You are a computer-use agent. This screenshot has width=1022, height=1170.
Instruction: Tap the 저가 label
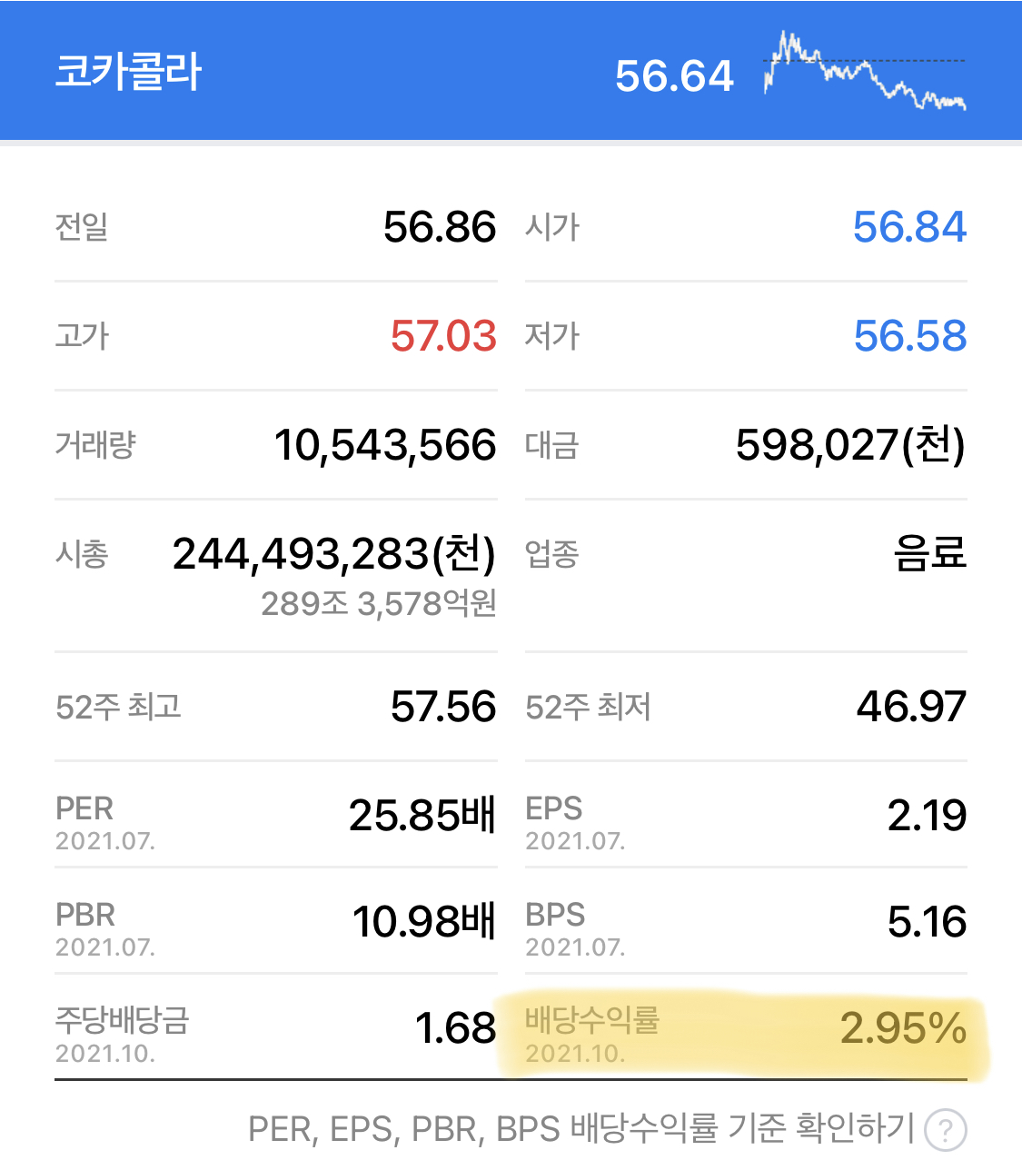(x=552, y=336)
